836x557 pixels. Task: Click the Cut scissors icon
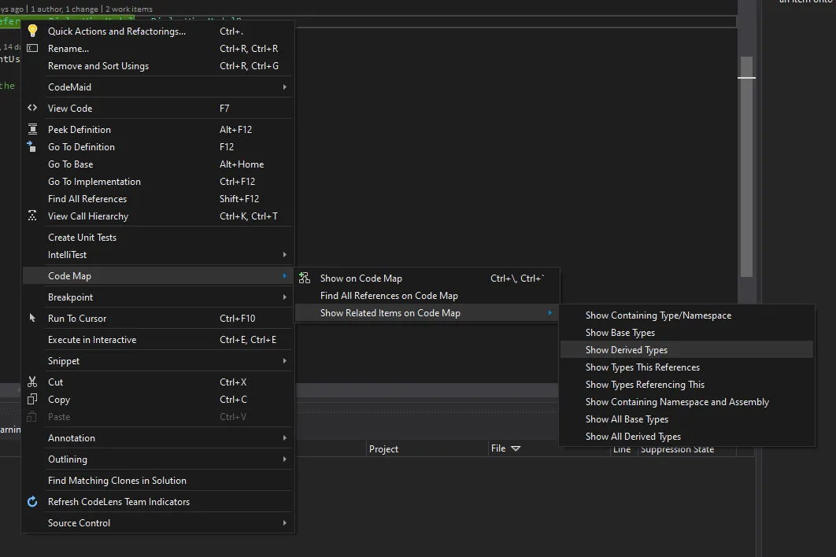click(32, 382)
